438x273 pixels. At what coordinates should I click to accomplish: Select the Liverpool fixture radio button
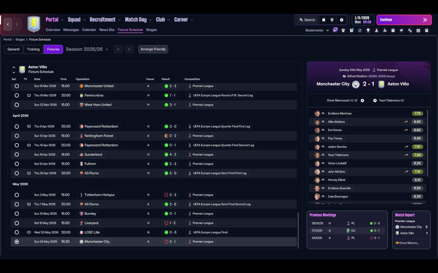(17, 223)
